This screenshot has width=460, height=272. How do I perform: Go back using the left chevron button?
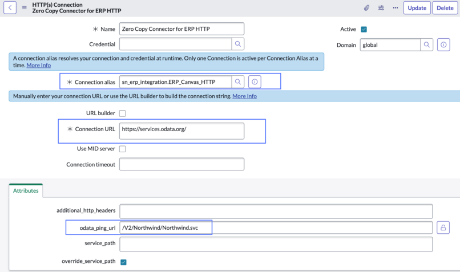(x=10, y=7)
